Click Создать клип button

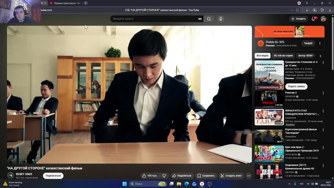pyautogui.click(x=231, y=176)
